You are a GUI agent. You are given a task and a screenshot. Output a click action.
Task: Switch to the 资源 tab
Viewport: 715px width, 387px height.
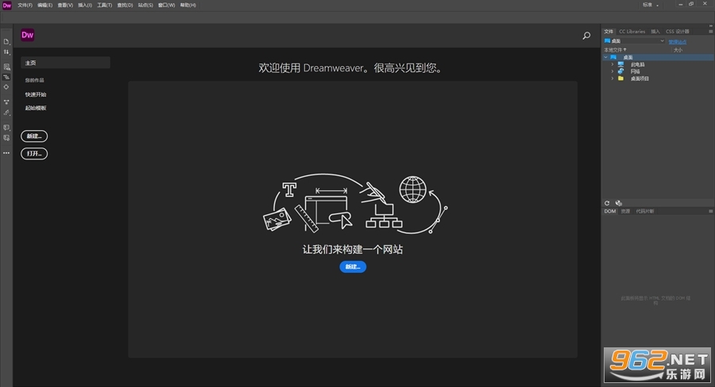(x=626, y=211)
